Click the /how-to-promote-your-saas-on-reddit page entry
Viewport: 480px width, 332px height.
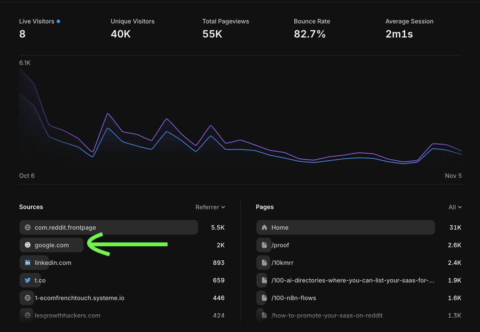(327, 316)
